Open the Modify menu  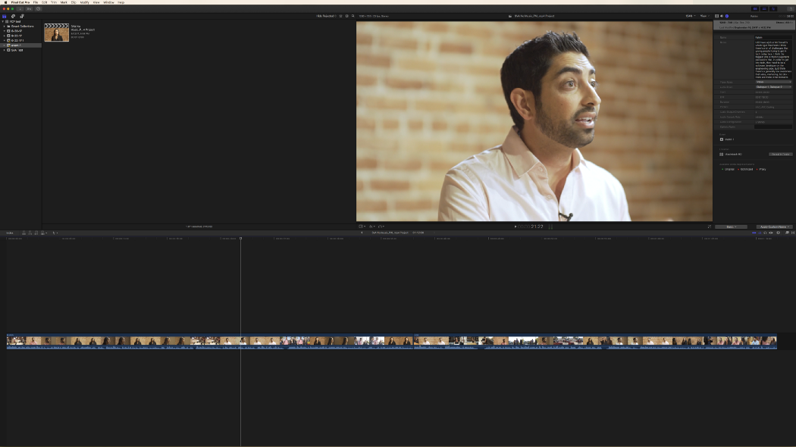84,2
